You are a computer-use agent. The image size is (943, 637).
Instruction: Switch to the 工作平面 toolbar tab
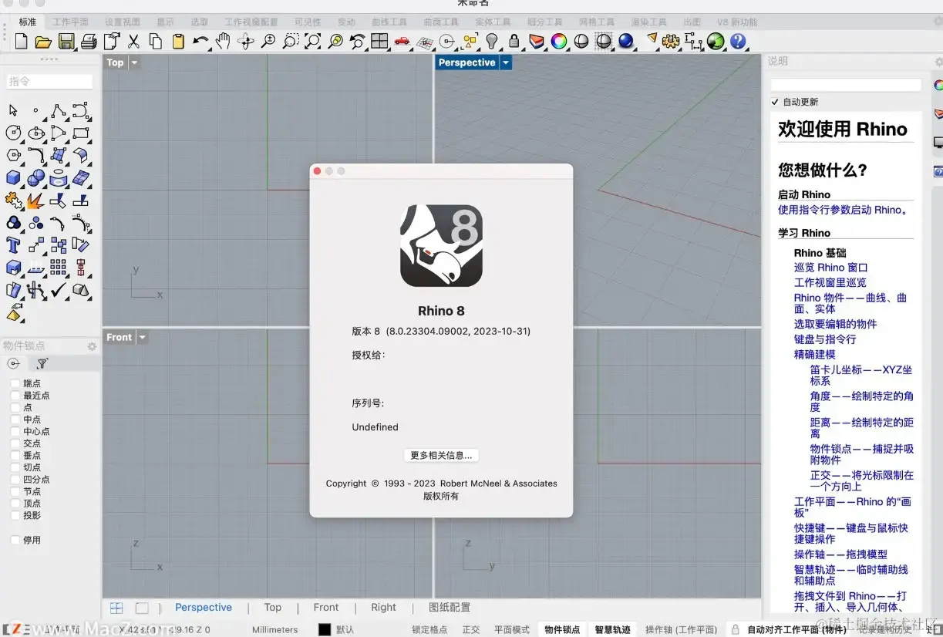click(70, 22)
